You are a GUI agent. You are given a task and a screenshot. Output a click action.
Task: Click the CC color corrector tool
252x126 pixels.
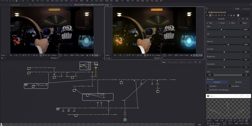[x=92, y=1]
